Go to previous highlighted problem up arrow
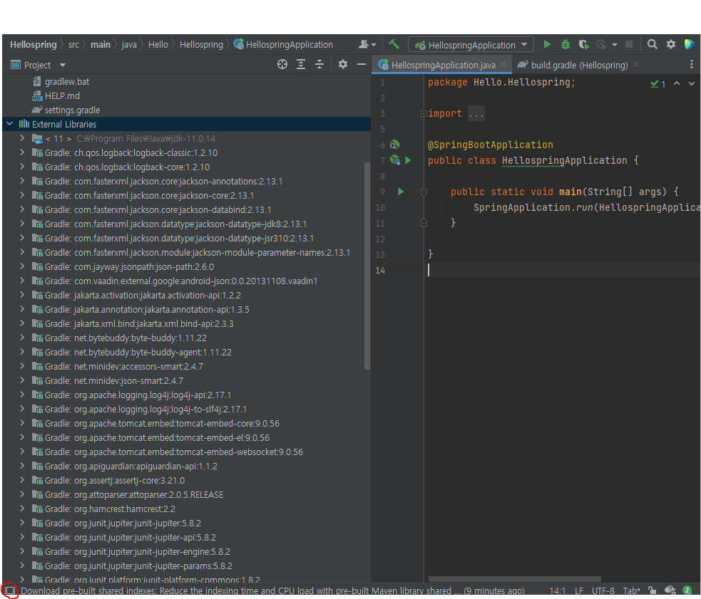The width and height of the screenshot is (701, 599). (677, 83)
